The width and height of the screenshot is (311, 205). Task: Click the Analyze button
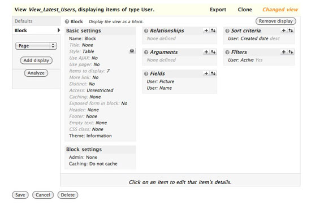tap(36, 73)
